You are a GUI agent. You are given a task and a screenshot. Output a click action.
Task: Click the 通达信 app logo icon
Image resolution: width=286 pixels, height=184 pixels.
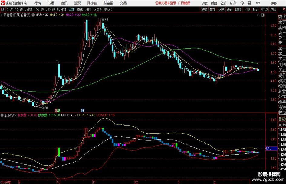[2, 3]
